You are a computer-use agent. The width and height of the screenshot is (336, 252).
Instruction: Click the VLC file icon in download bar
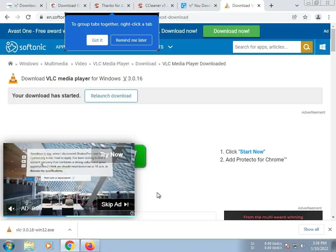(9, 230)
